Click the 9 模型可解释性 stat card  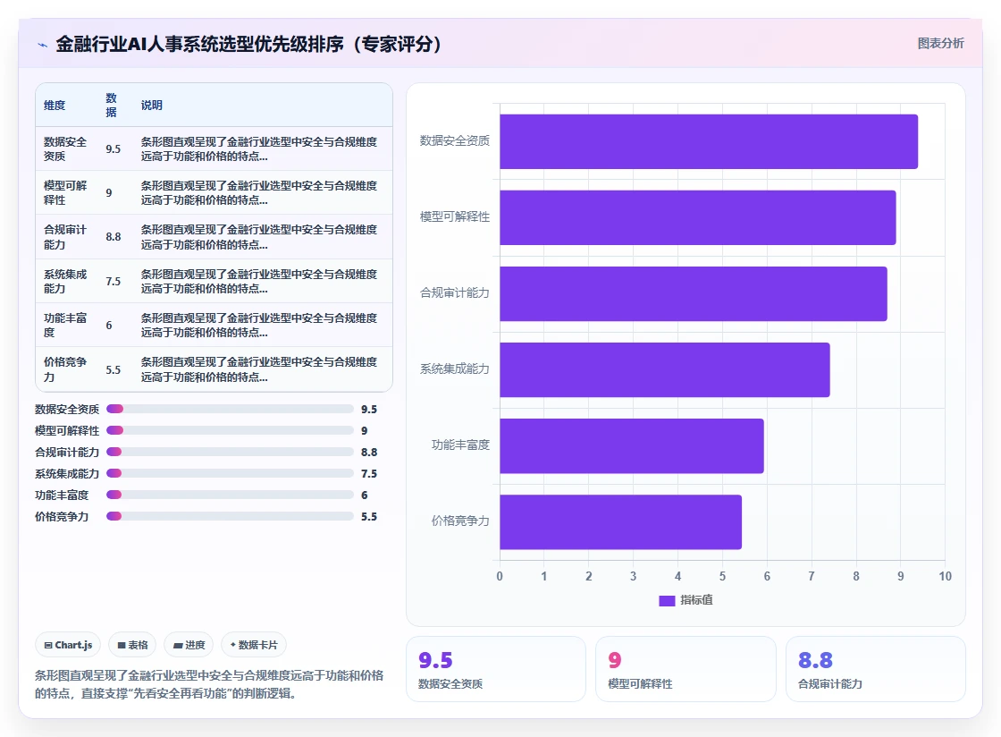click(x=686, y=669)
